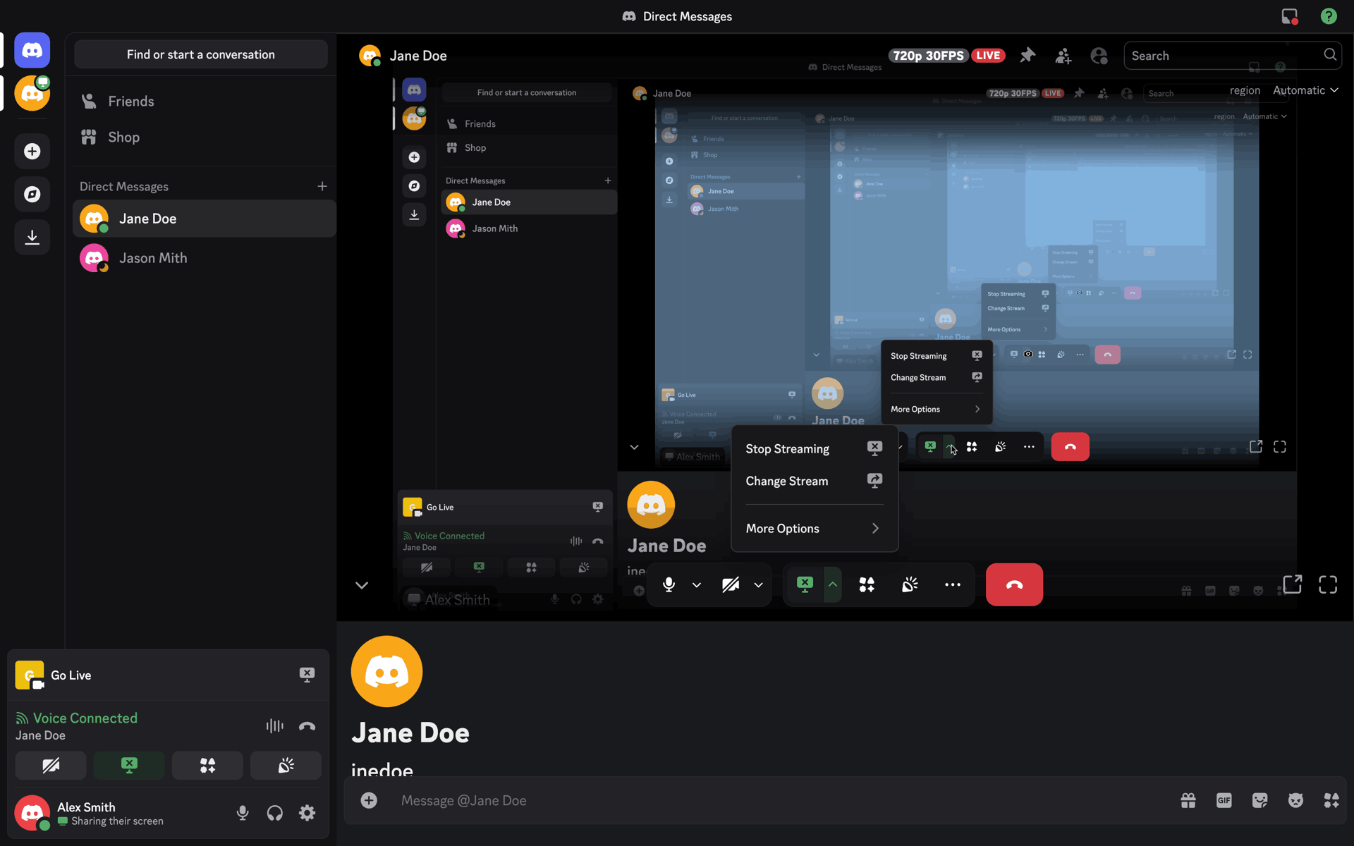The image size is (1354, 846).
Task: Open soundboard in the voice panel
Action: coord(286,765)
